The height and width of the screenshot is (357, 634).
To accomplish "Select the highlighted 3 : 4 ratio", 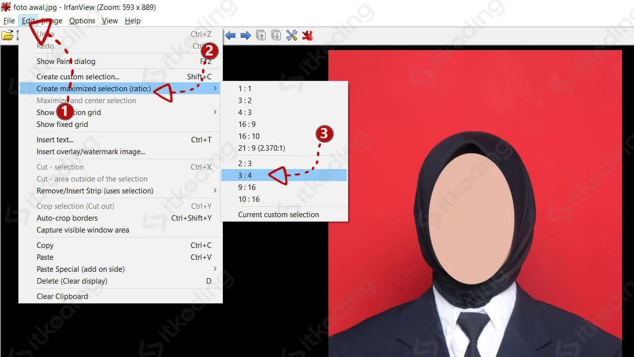I will click(284, 176).
